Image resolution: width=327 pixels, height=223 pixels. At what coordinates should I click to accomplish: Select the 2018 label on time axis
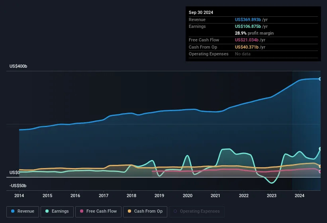(x=131, y=196)
